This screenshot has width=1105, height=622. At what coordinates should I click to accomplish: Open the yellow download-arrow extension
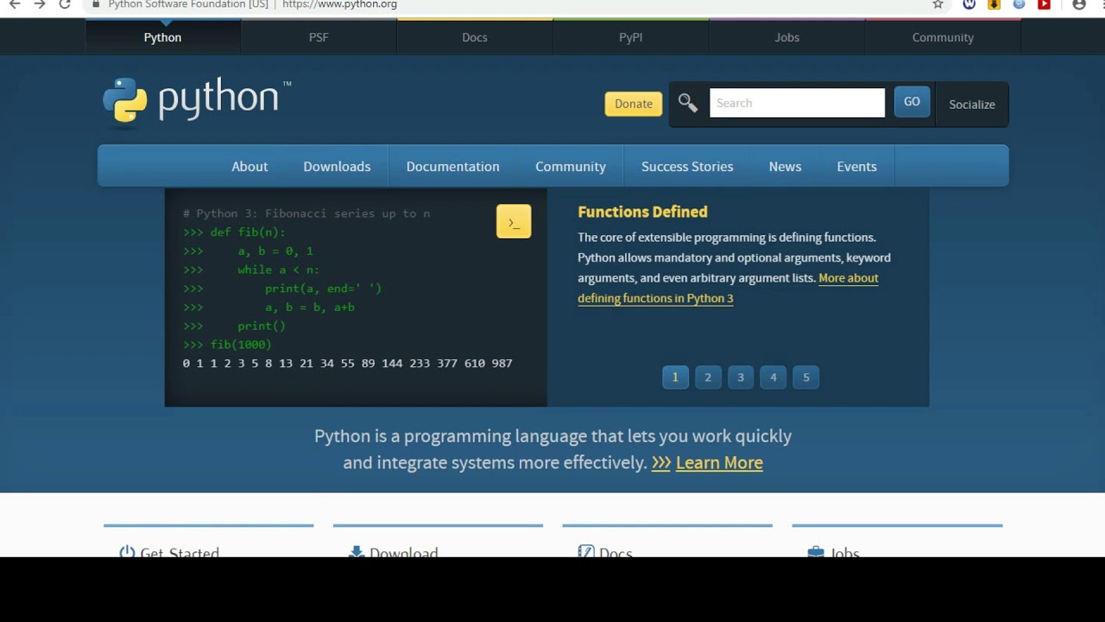tap(994, 4)
